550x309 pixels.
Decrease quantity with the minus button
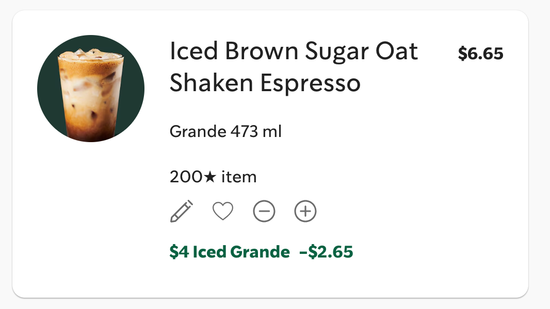(x=264, y=211)
